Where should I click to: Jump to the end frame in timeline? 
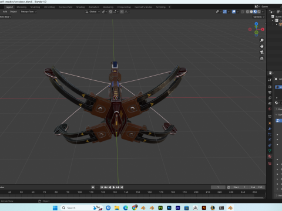pos(122,188)
